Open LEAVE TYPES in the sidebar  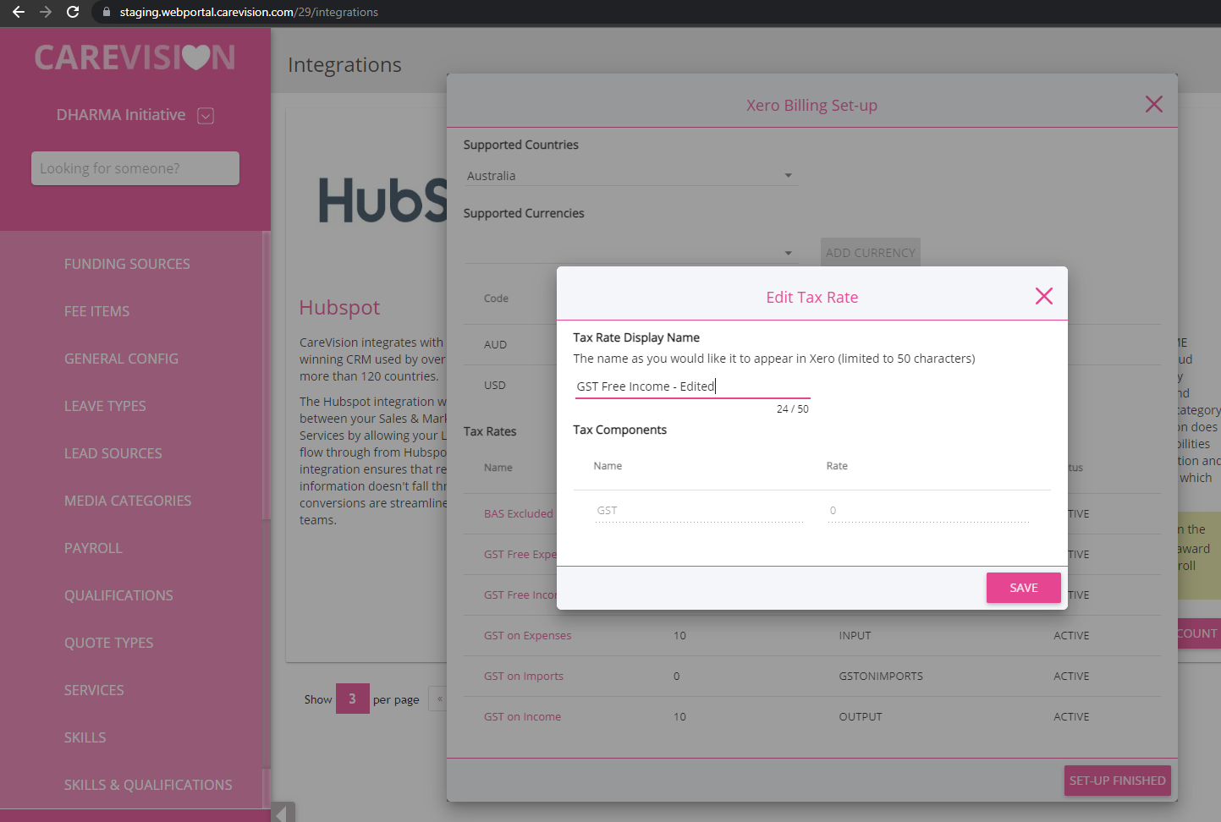[105, 406]
